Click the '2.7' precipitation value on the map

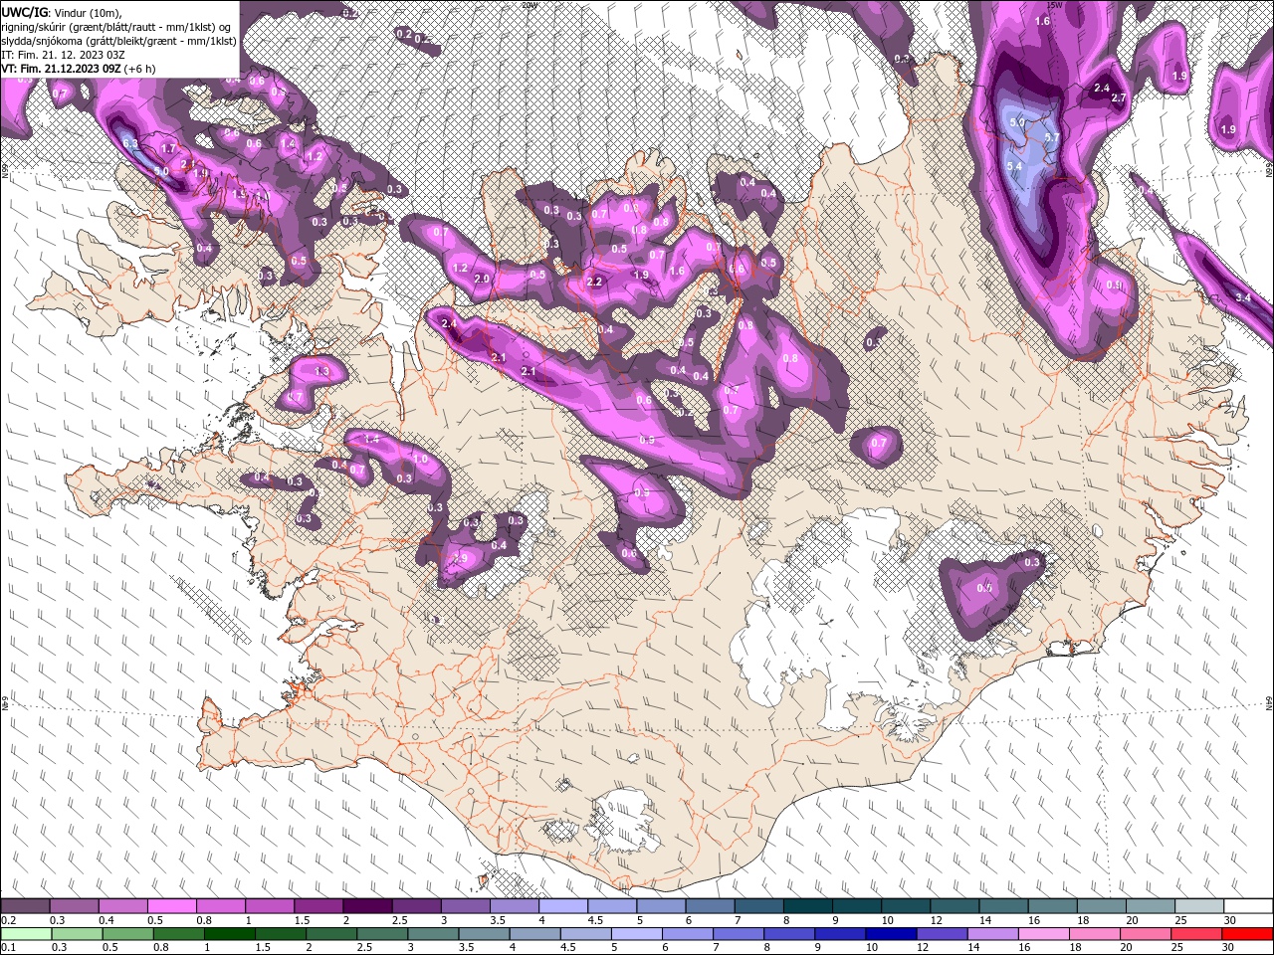(1118, 97)
